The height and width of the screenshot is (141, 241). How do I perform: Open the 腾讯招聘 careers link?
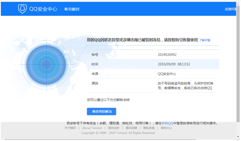point(131,128)
